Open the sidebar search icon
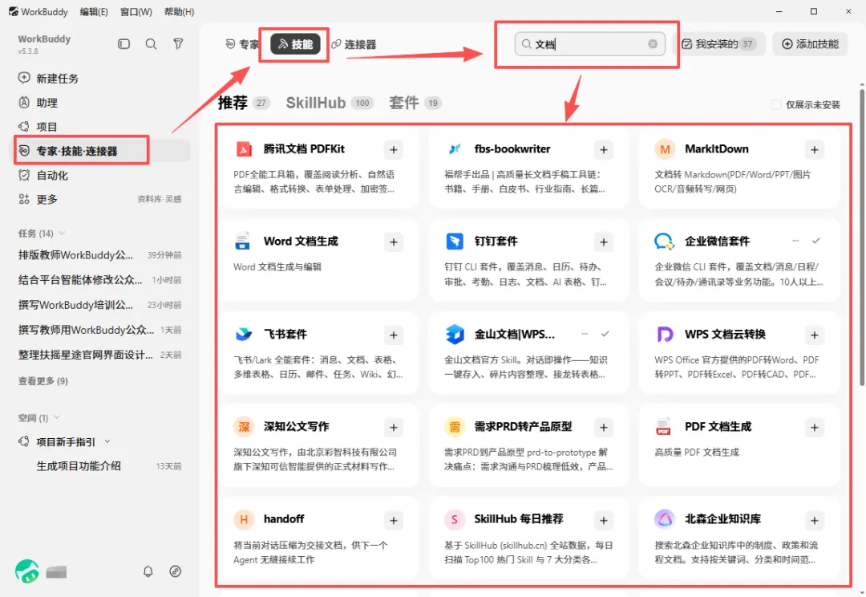The image size is (866, 597). pyautogui.click(x=151, y=43)
